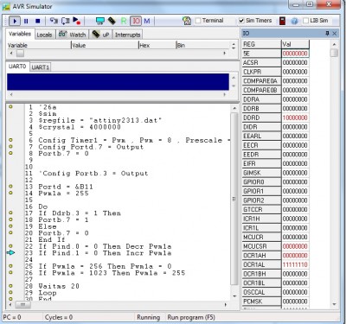Select the GTCCR register row
The image size is (346, 324).
pos(276,209)
